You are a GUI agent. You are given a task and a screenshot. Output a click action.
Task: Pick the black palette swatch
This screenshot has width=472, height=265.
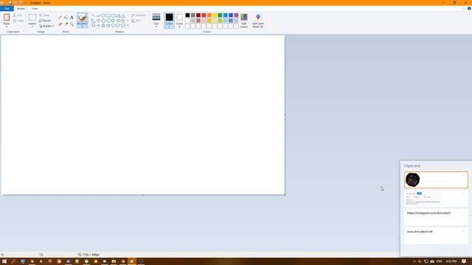click(x=187, y=15)
